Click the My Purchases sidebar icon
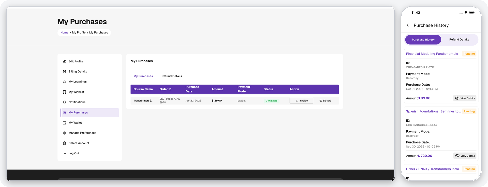Screen dimensions: 488x187 point(64,113)
